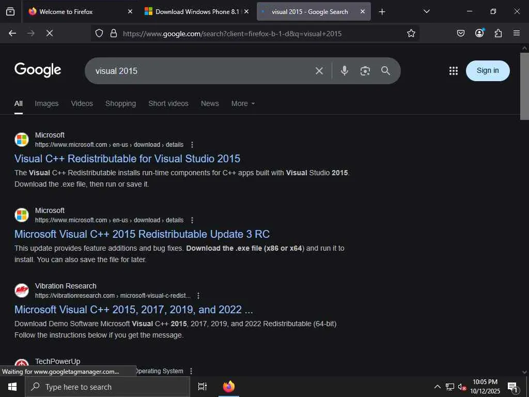Open the taskbar clock and date

point(485,387)
